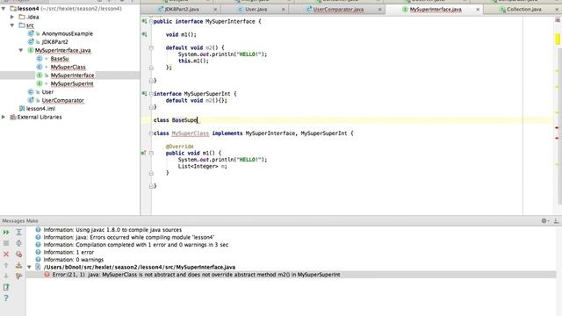
Task: Click Expand All icon in Messages toolbar
Action: (18, 232)
